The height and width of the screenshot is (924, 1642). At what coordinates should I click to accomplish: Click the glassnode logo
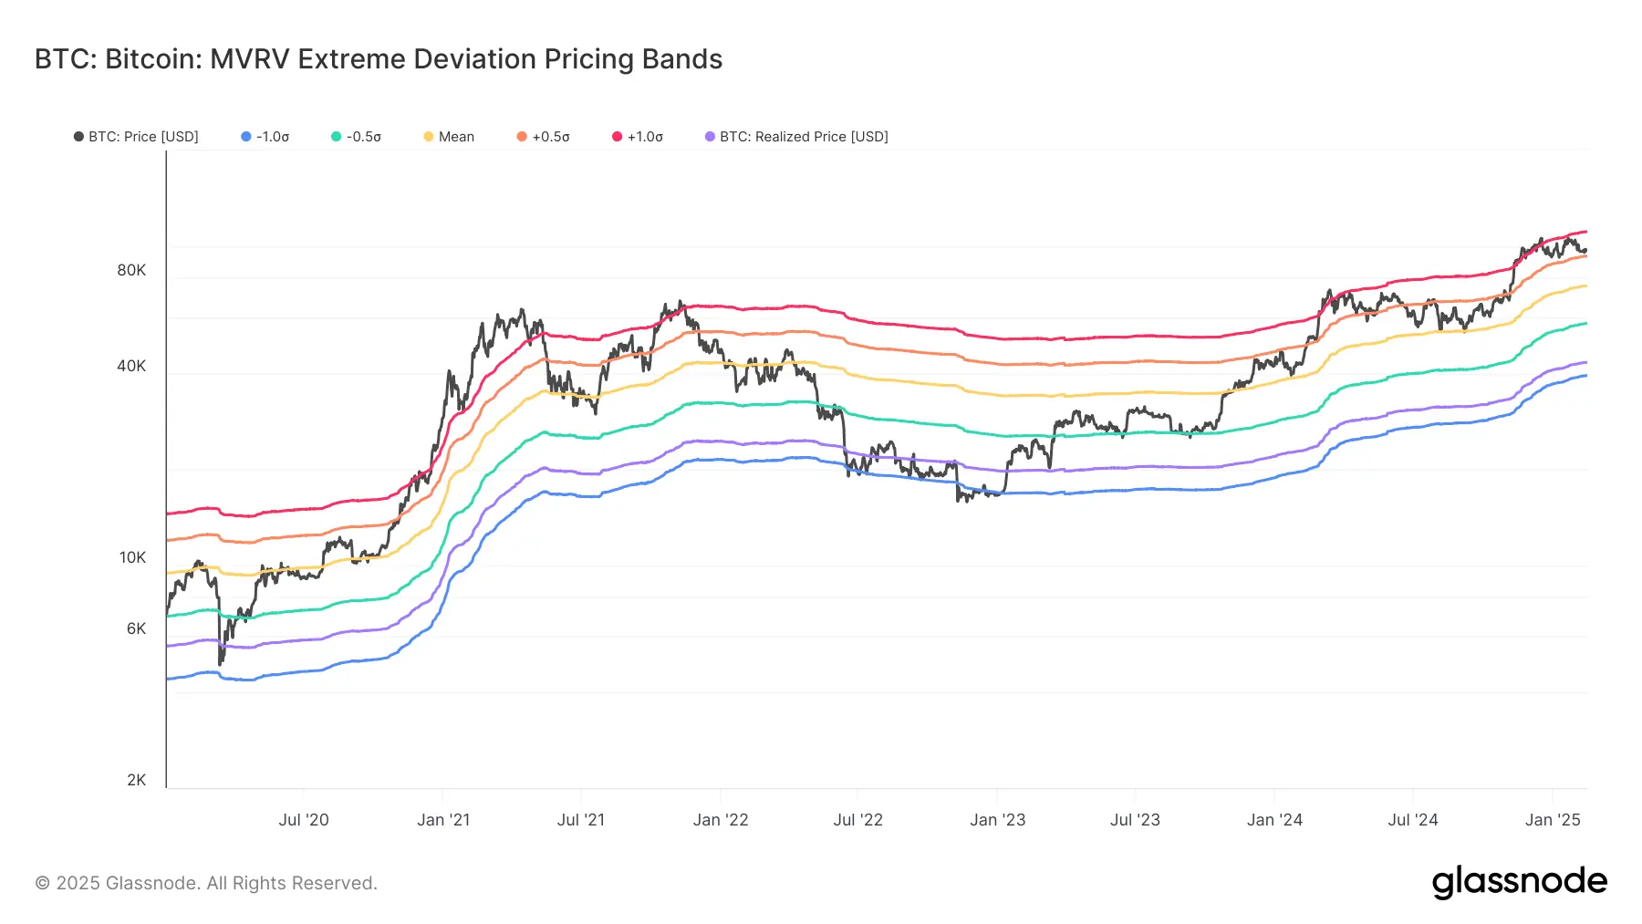coord(1520,882)
